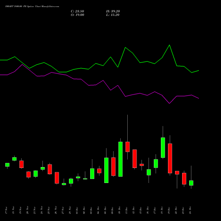Image resolution: width=221 pixels, height=221 pixels.
Task: Click the green candle above 03 Dec
Action: click(x=92, y=174)
